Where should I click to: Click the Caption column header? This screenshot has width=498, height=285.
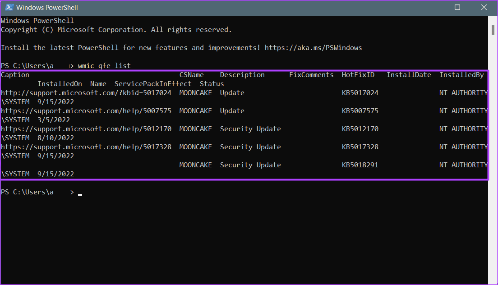(x=15, y=75)
